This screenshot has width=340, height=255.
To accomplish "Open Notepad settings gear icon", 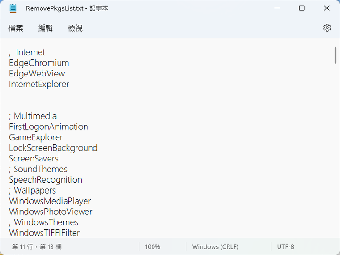I will 327,28.
